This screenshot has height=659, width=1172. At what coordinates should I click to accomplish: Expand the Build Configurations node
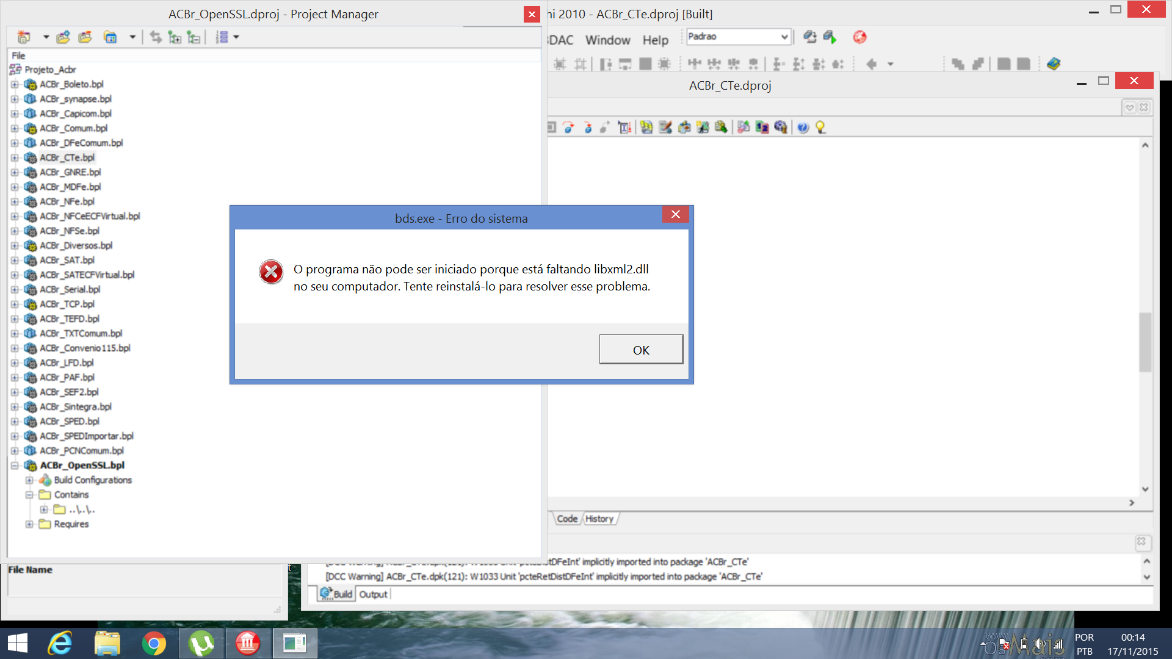tap(29, 480)
